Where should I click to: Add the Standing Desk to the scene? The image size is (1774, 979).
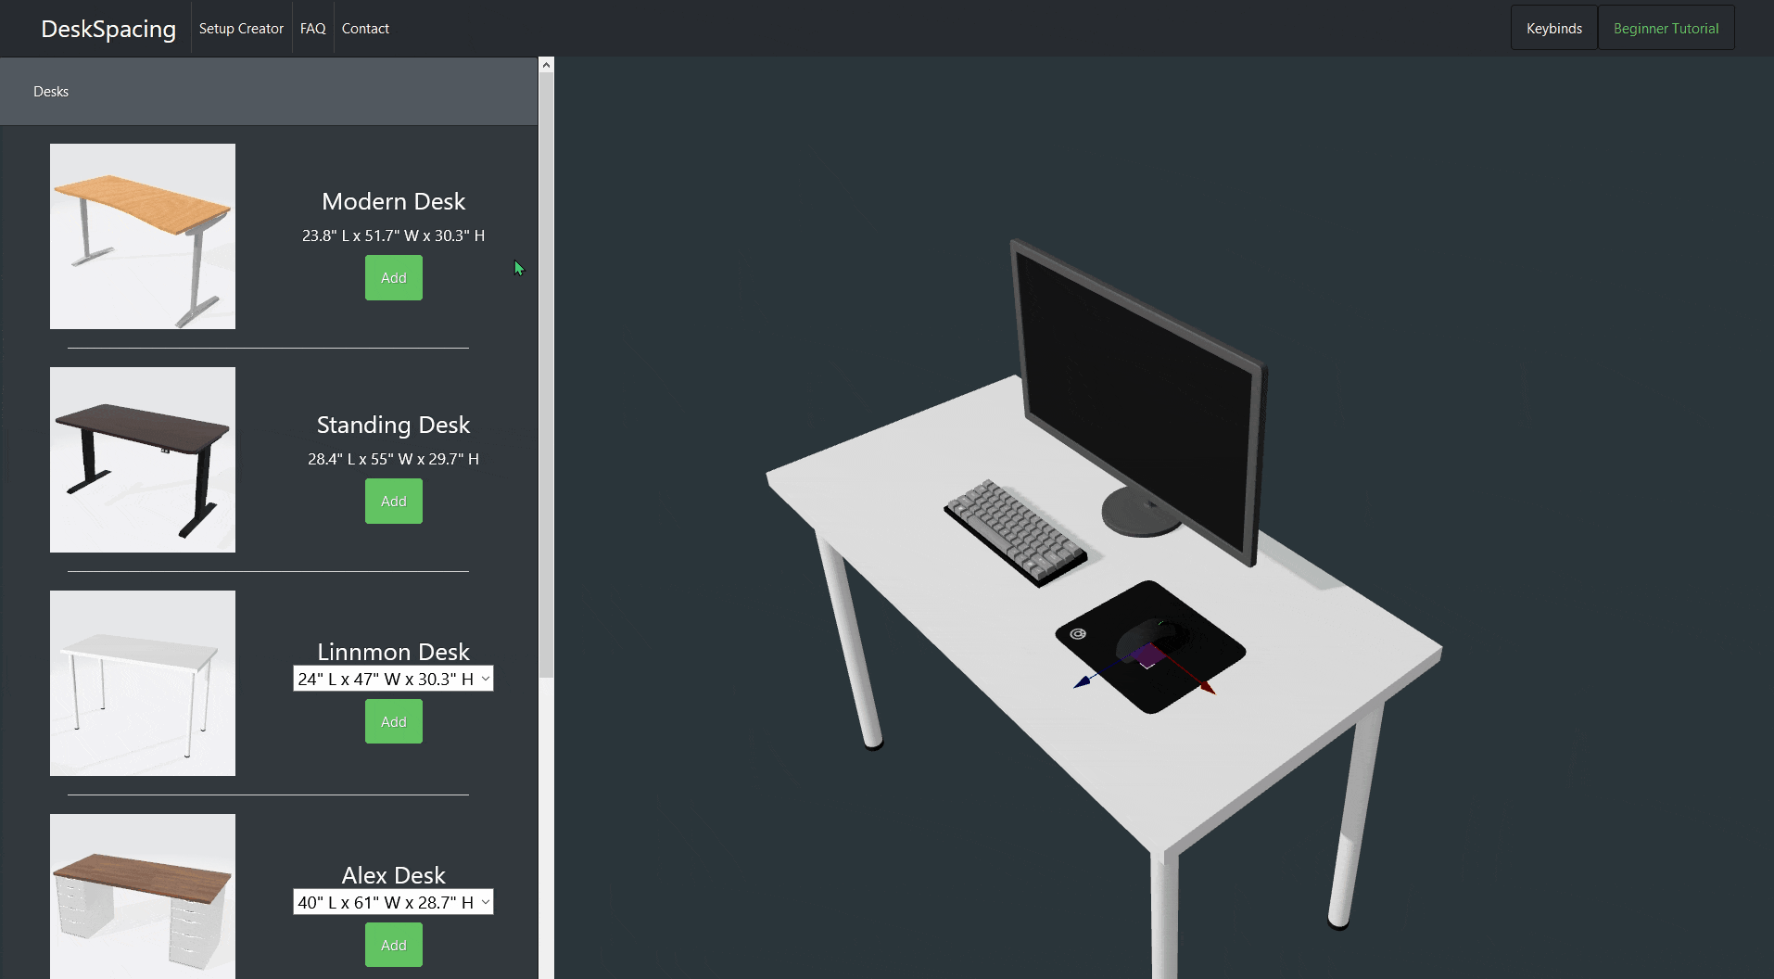[393, 501]
